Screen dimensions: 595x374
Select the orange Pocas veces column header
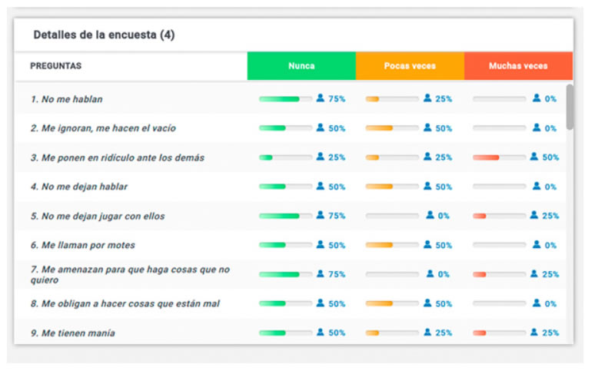[410, 66]
